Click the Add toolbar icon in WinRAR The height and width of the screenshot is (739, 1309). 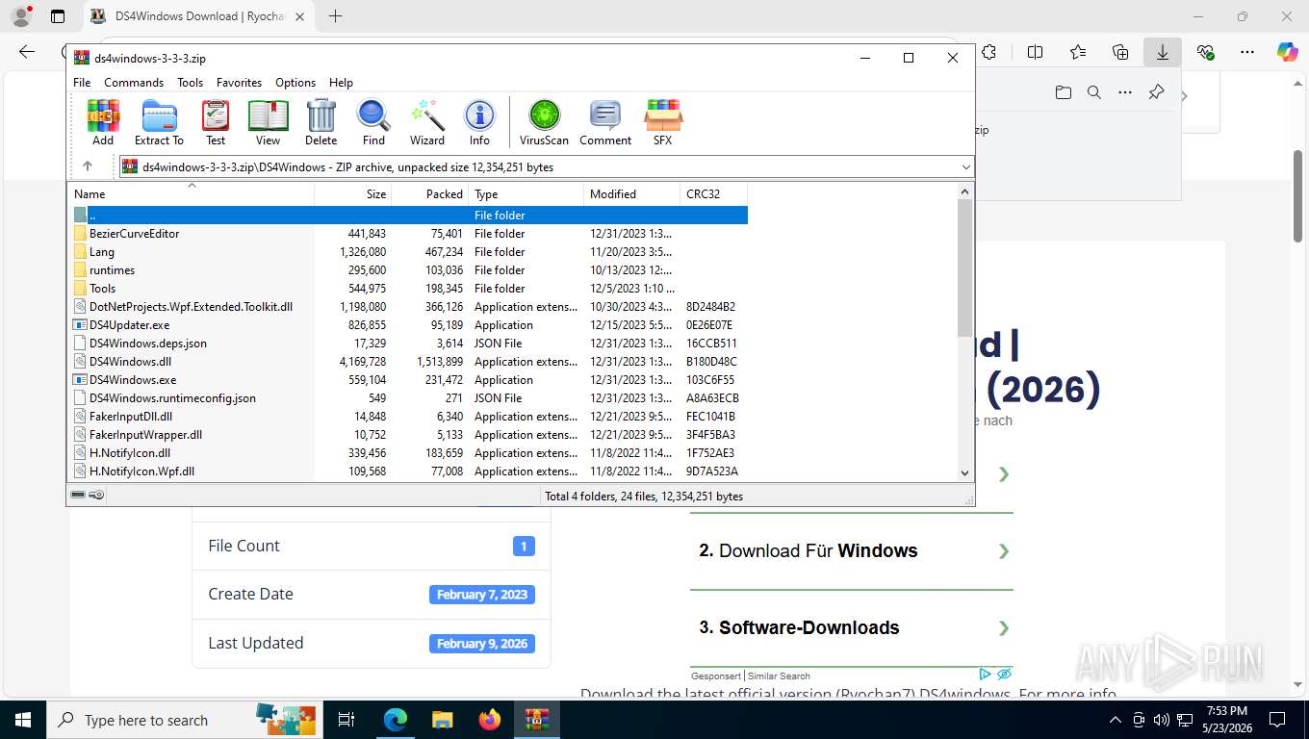click(103, 122)
